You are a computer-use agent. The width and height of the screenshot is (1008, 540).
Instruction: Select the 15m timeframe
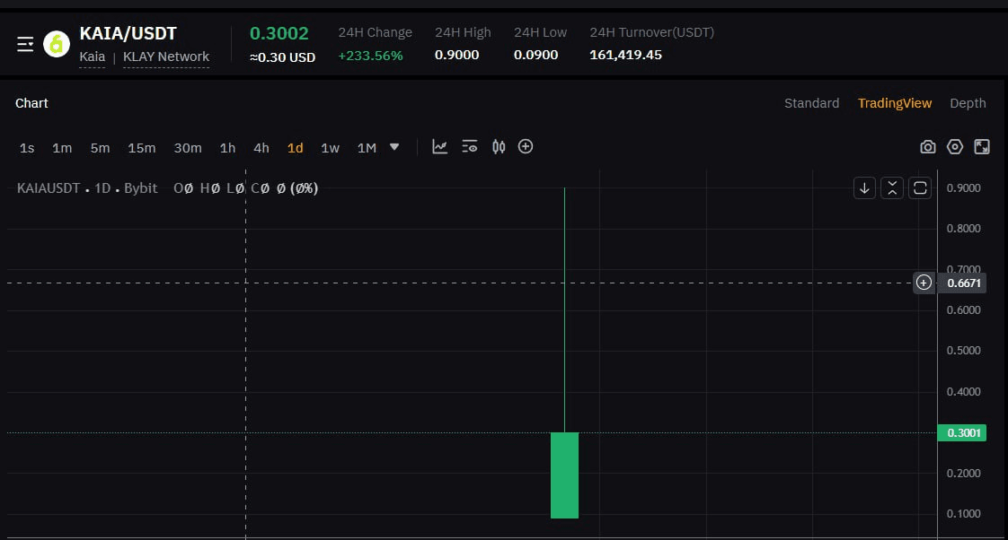coord(141,148)
